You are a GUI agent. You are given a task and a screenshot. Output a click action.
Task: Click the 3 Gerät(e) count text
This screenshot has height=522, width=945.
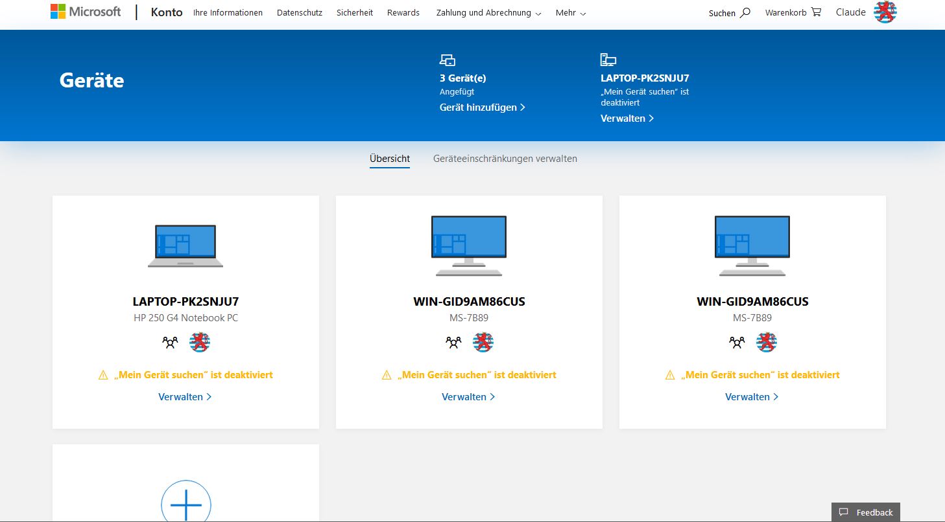(x=462, y=78)
